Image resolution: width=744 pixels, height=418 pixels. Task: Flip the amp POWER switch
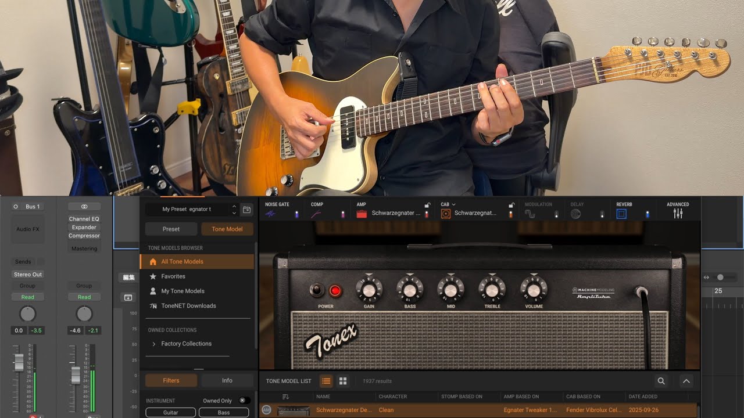(317, 290)
